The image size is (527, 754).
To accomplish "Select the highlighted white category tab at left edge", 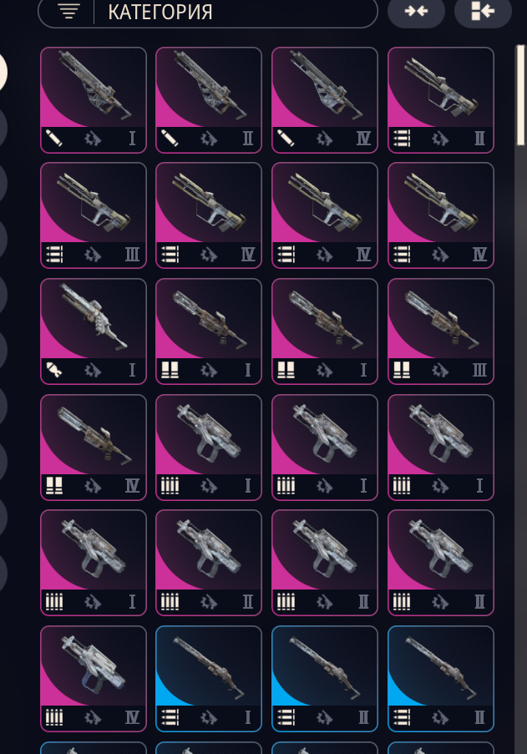I will click(x=3, y=72).
